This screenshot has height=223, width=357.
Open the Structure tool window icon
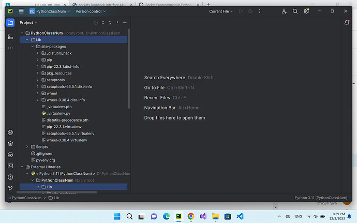10,37
